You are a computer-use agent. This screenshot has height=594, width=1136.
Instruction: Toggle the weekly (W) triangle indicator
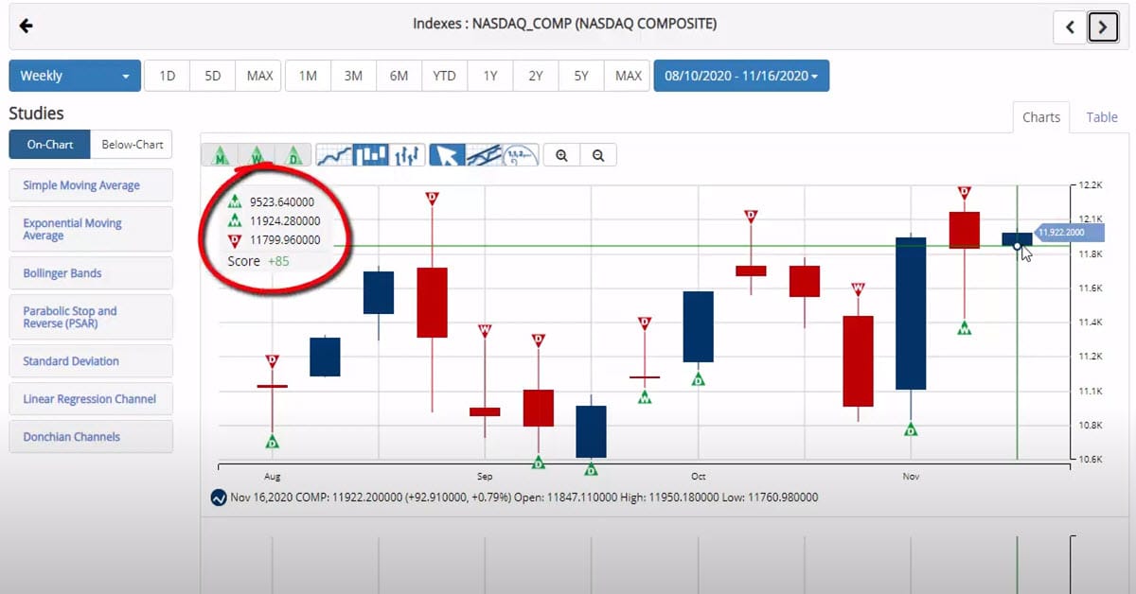(x=257, y=155)
